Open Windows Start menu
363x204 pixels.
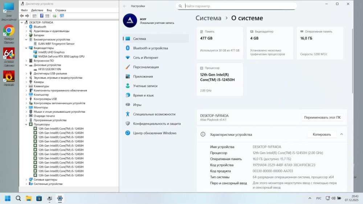tap(8, 198)
